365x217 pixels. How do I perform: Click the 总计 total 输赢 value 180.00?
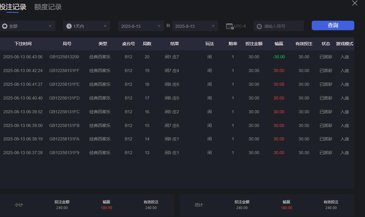coord(286,208)
